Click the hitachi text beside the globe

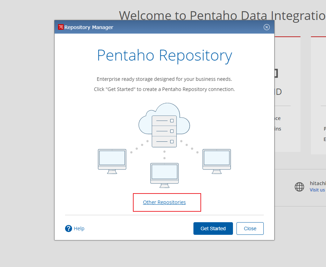318,183
